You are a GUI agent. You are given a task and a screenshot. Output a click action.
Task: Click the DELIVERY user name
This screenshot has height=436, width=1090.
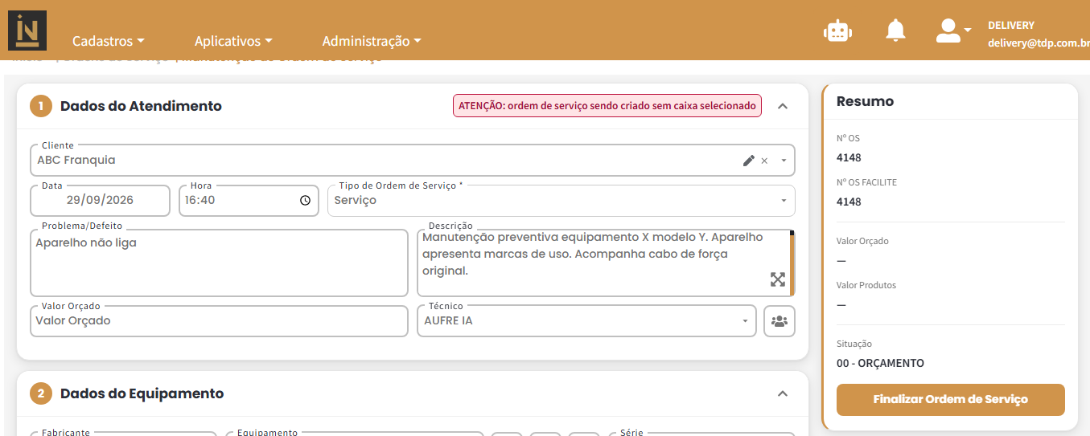click(x=1011, y=26)
